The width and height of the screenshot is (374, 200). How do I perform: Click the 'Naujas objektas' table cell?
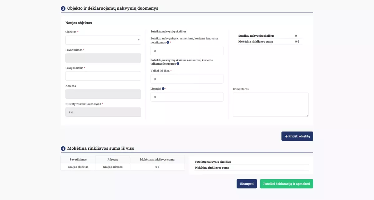(78, 167)
